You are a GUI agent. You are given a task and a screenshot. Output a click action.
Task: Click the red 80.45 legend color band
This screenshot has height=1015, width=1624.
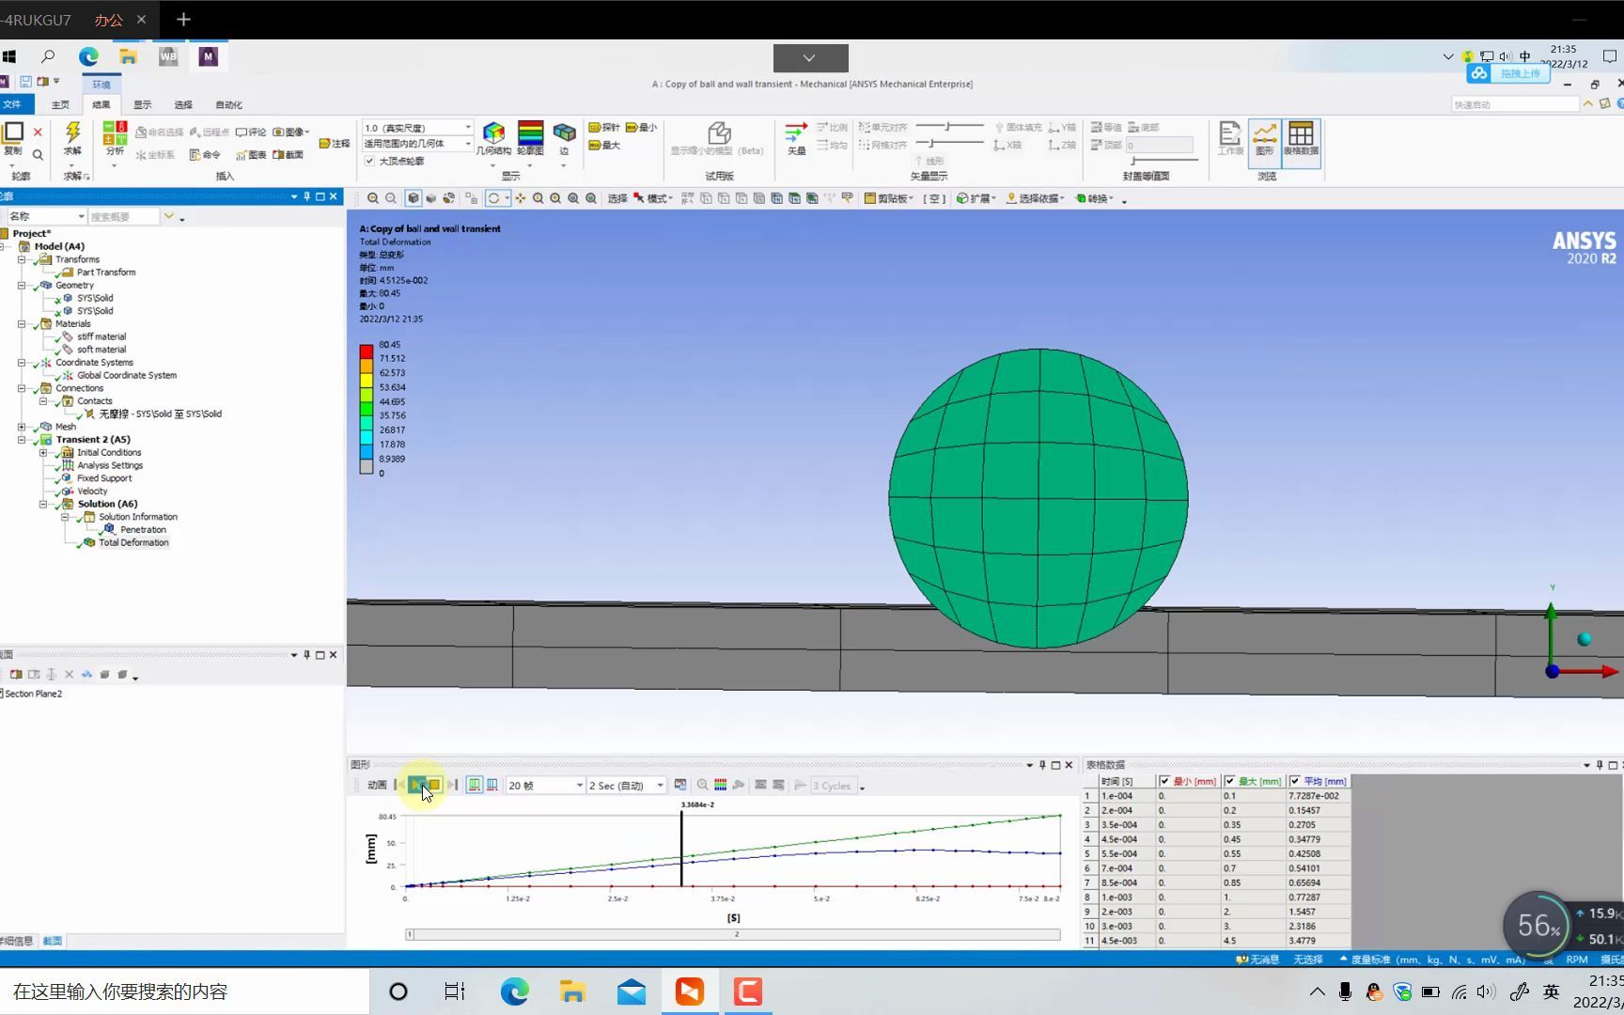(x=367, y=351)
